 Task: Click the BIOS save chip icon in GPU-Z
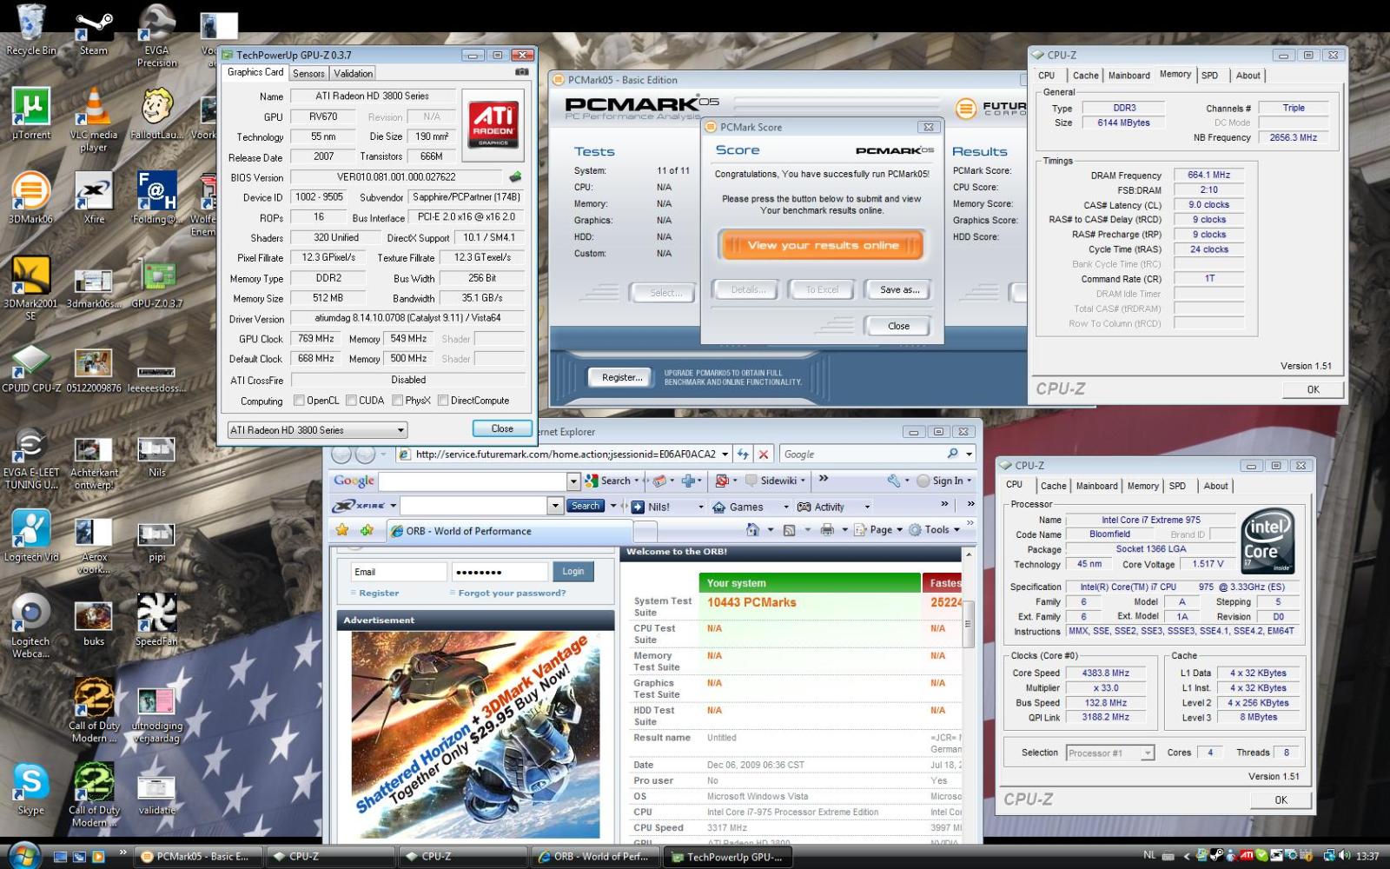pyautogui.click(x=515, y=177)
